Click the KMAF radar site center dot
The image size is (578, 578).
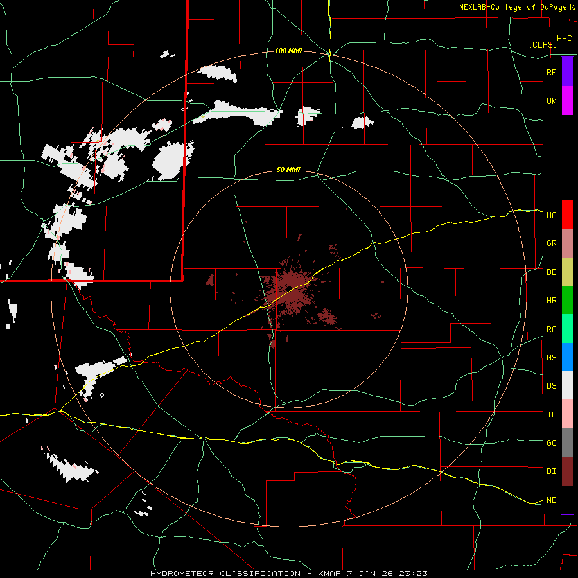tap(290, 288)
